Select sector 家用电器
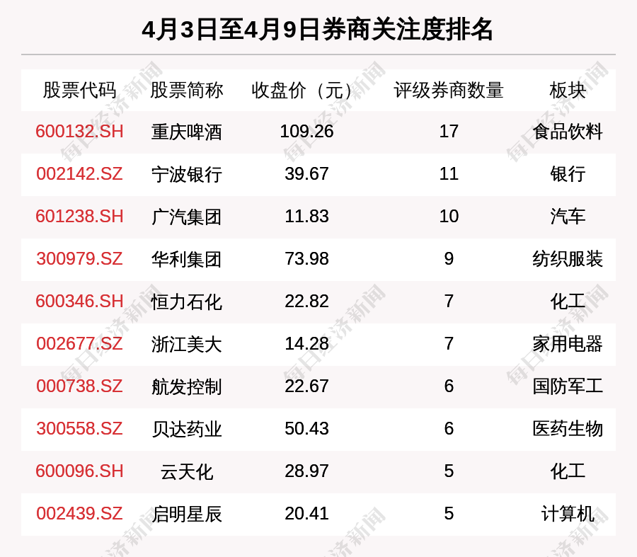The height and width of the screenshot is (557, 637). (568, 344)
